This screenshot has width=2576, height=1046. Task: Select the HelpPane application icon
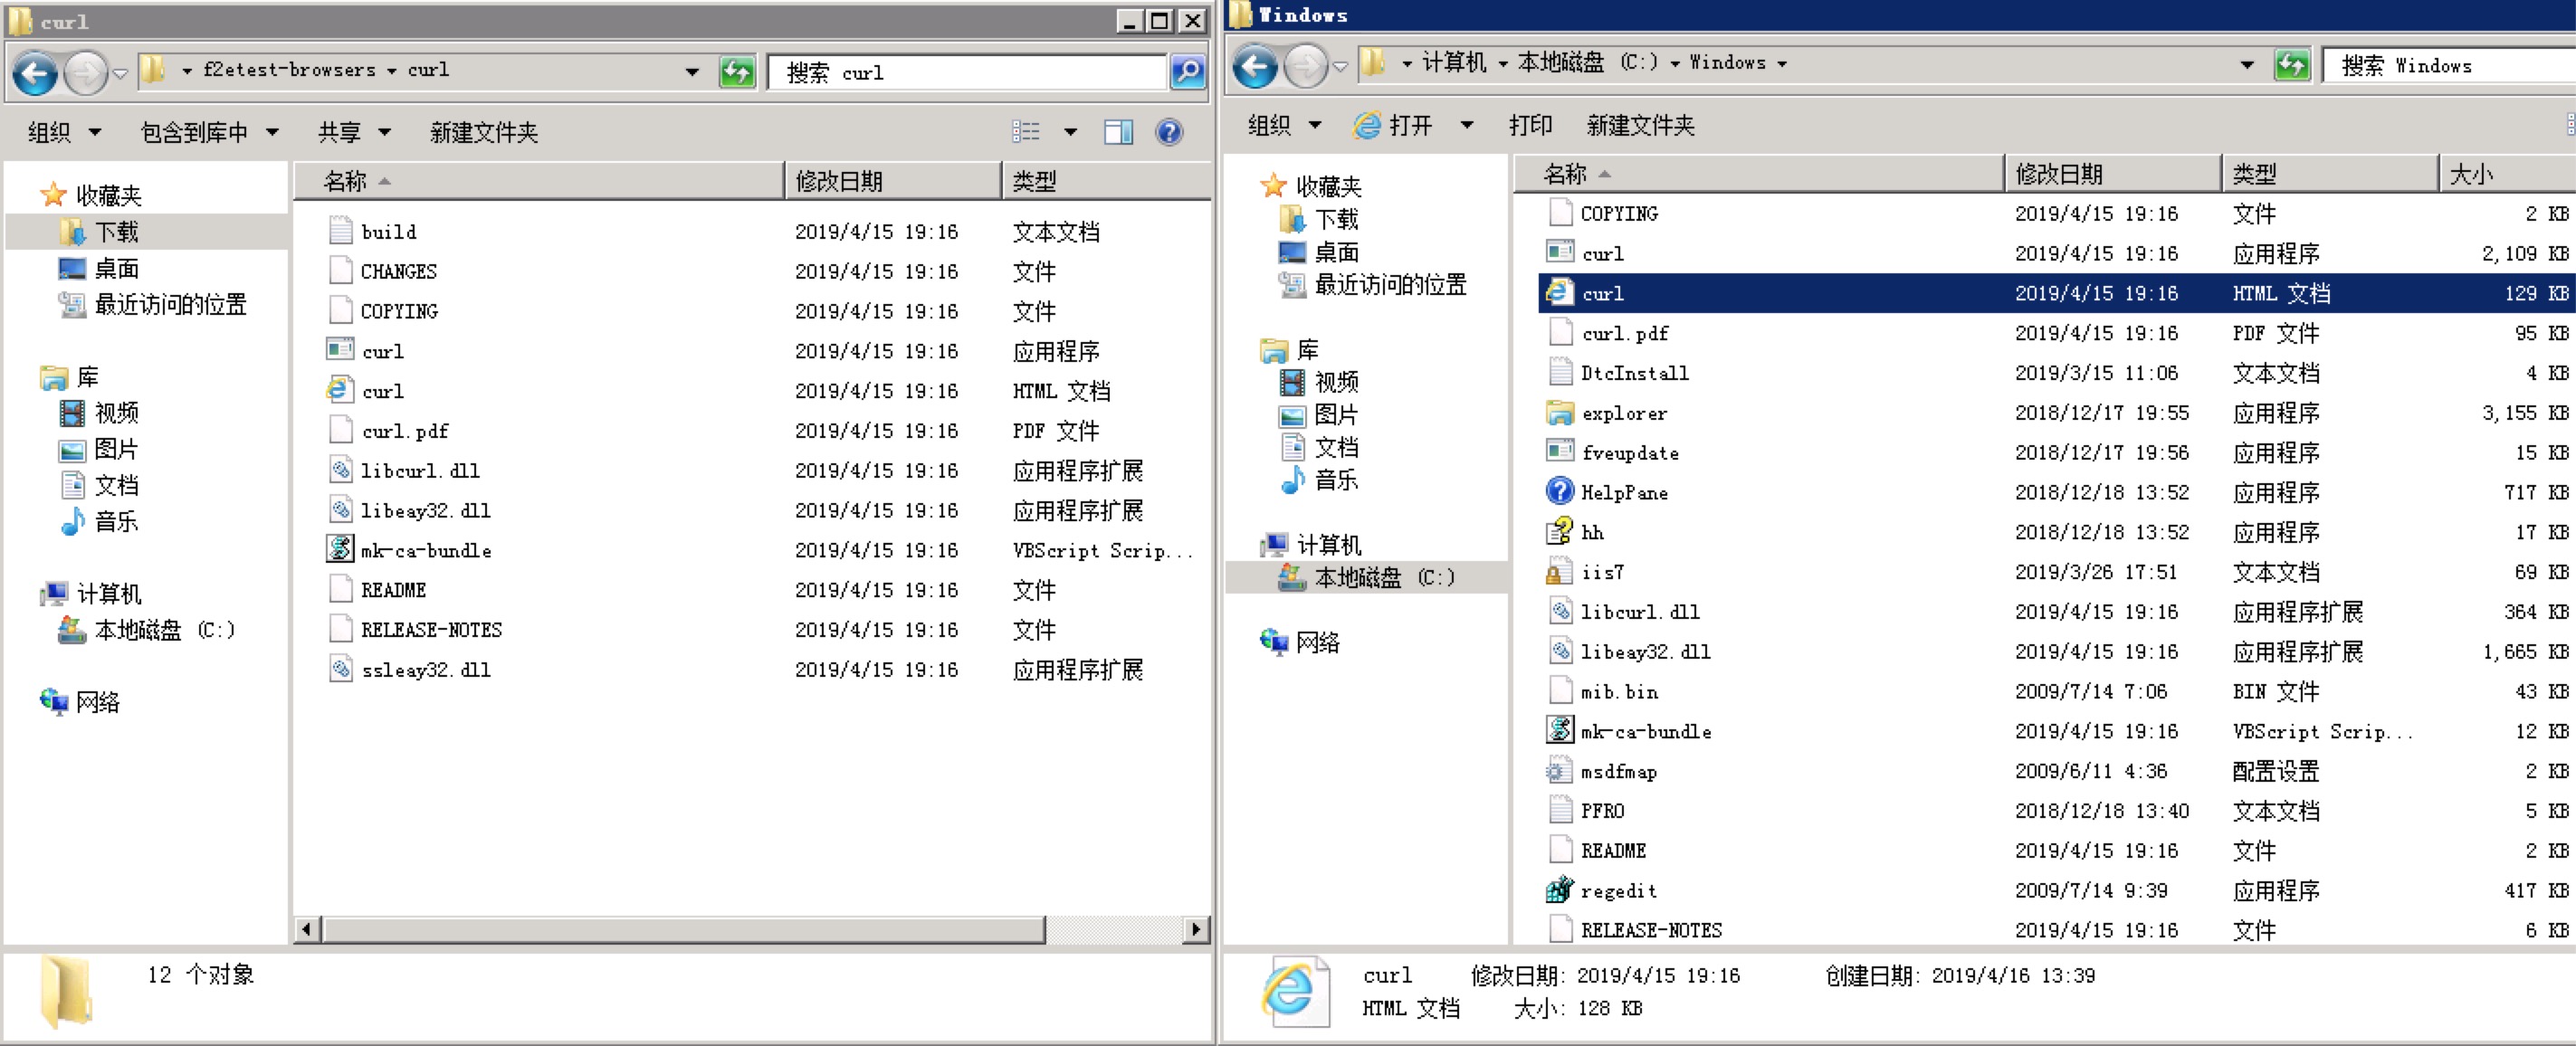(x=1560, y=491)
